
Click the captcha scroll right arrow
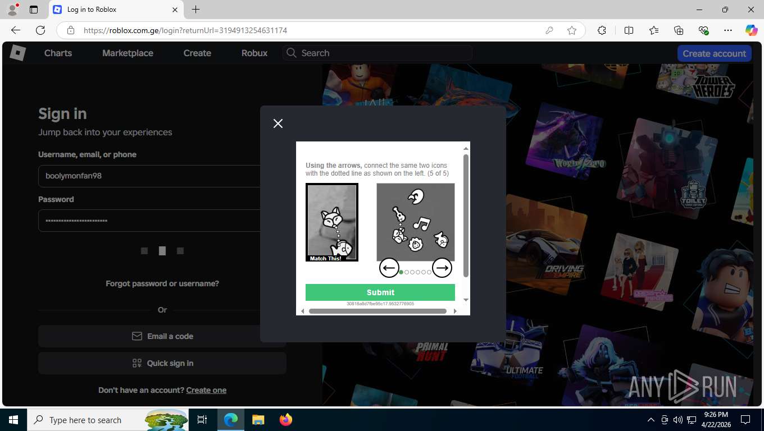click(x=455, y=311)
